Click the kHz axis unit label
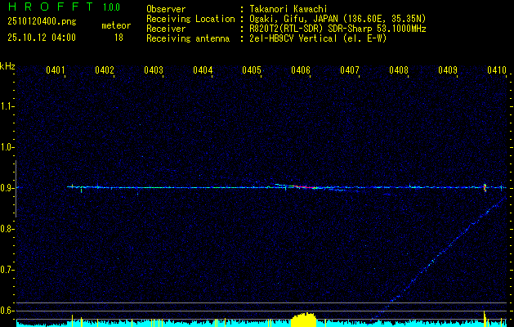This screenshot has width=514, height=327. point(8,65)
